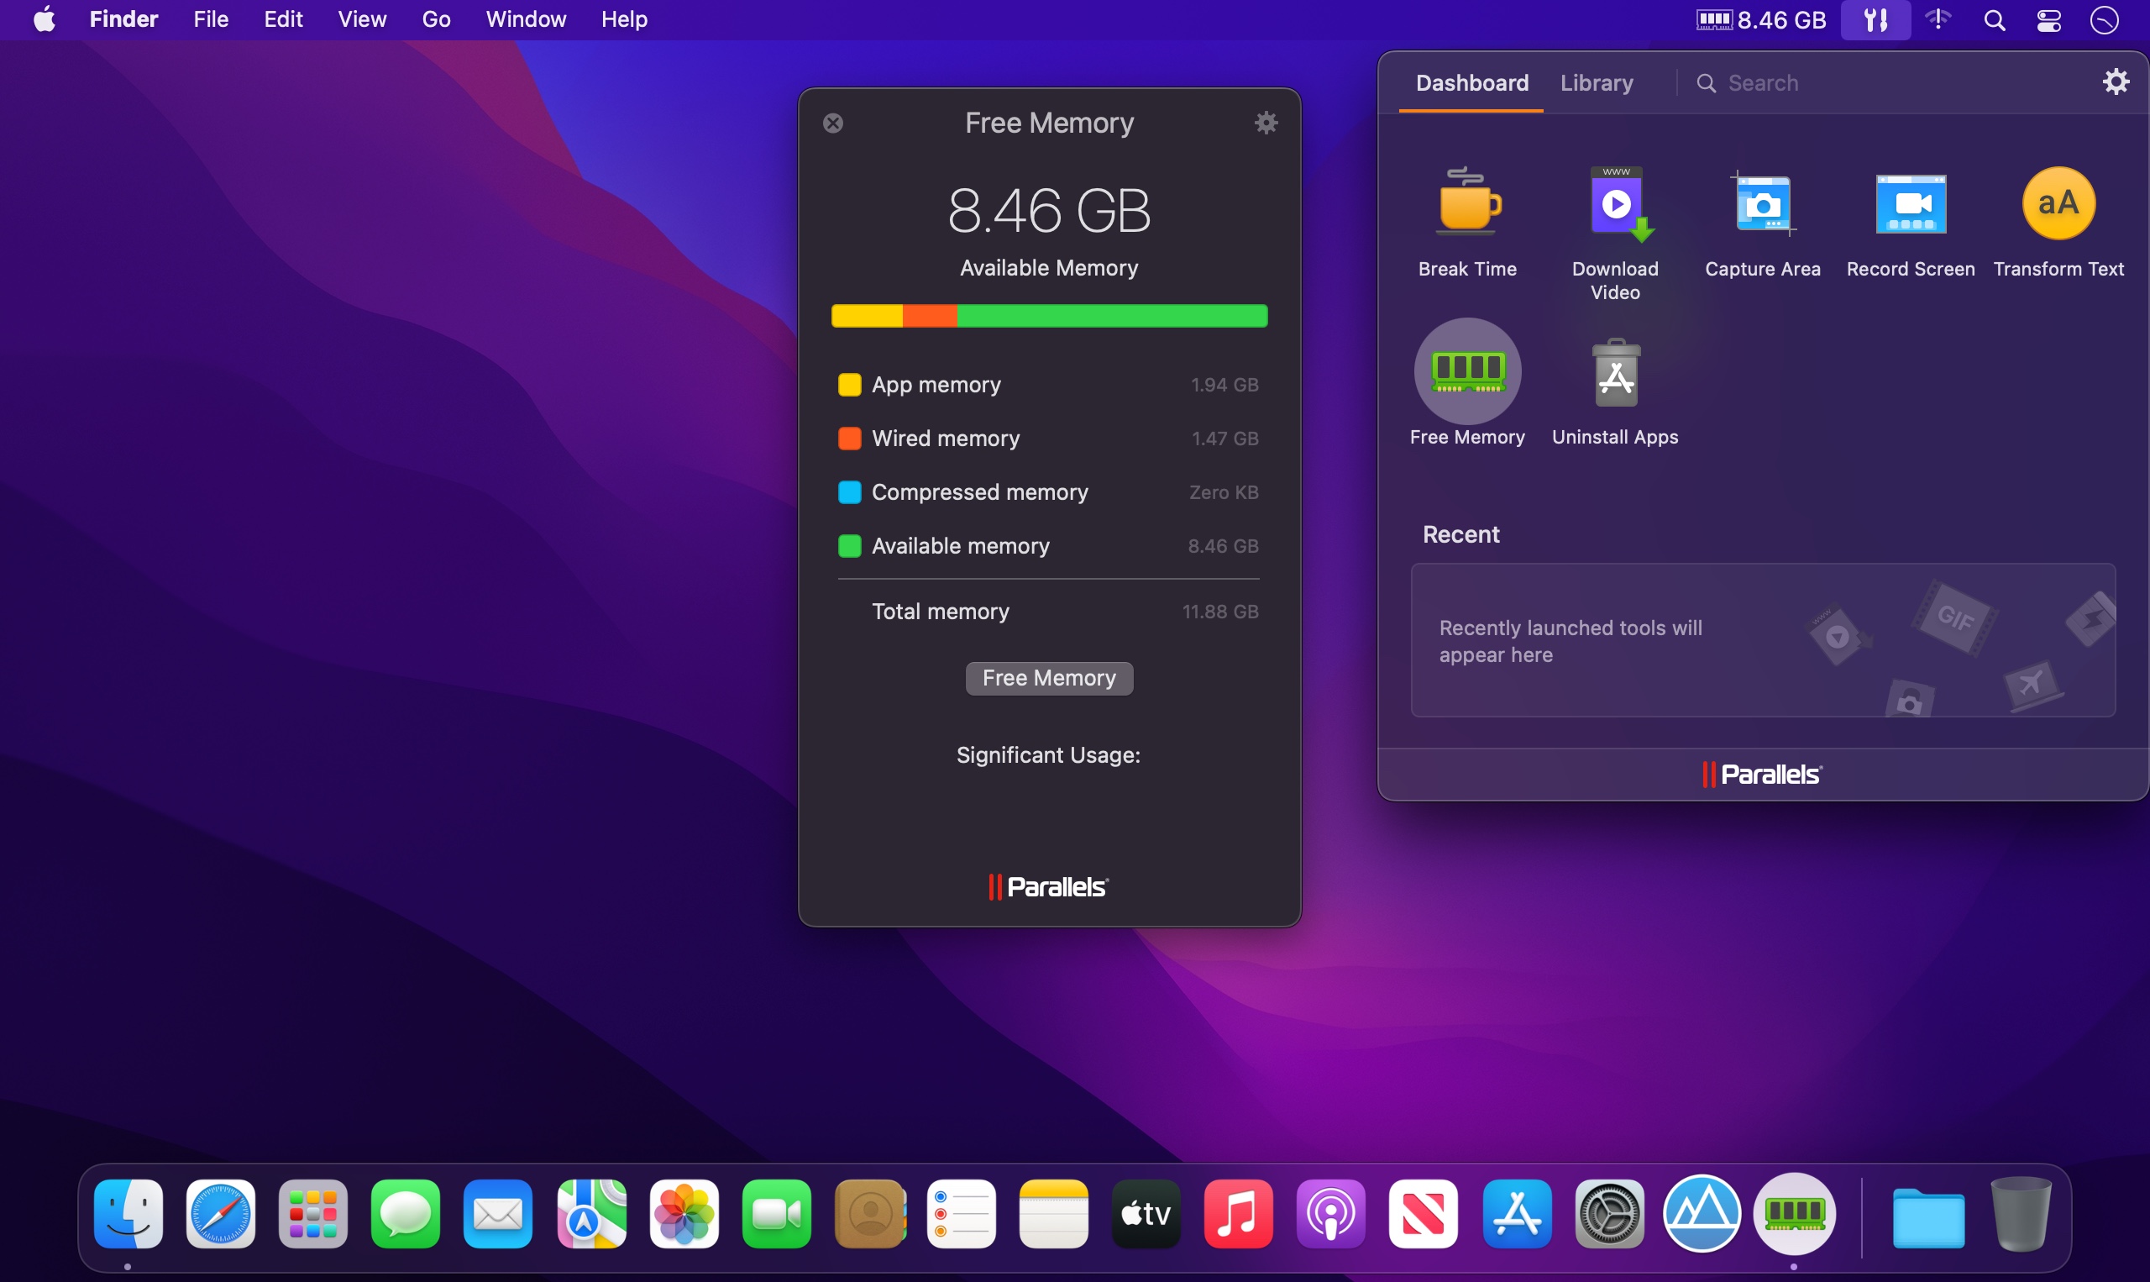Click the Free Memory RAM icon in dock
2150x1282 pixels.
click(1793, 1213)
